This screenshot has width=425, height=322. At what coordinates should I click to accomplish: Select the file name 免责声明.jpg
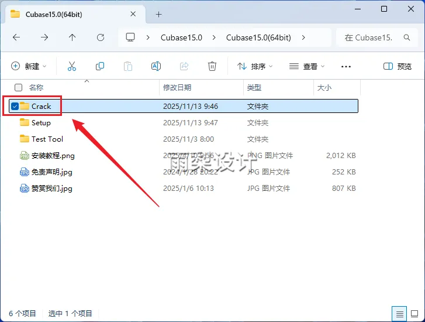pyautogui.click(x=52, y=172)
